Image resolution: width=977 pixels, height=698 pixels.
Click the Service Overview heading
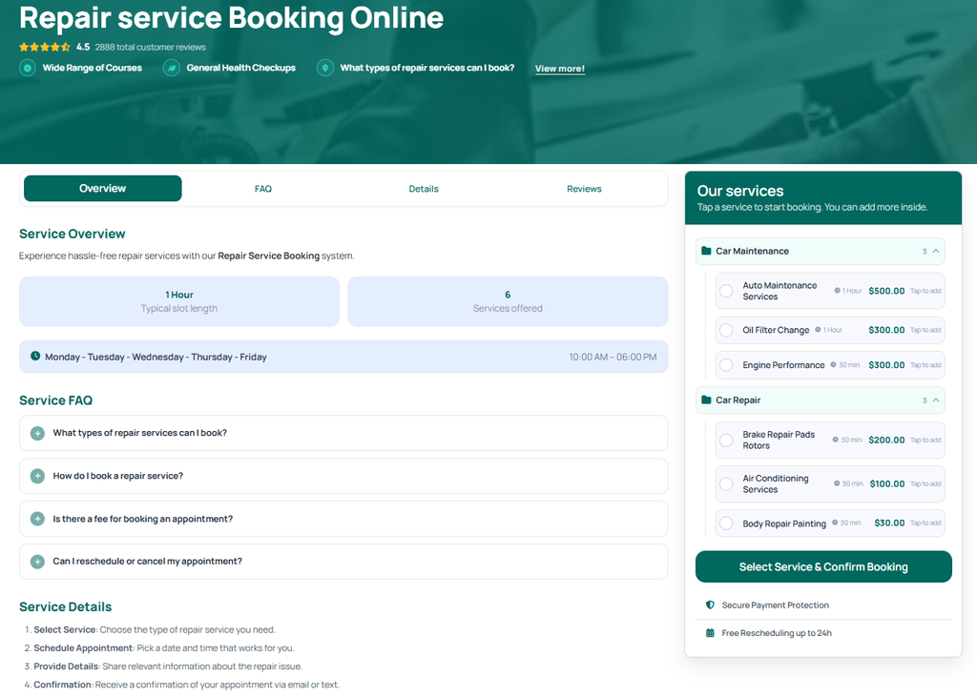73,235
